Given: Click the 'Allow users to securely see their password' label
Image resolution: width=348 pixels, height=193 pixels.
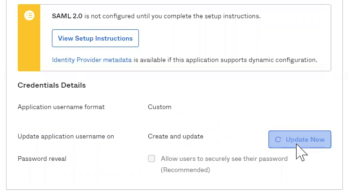Looking at the screenshot, I should (224, 159).
